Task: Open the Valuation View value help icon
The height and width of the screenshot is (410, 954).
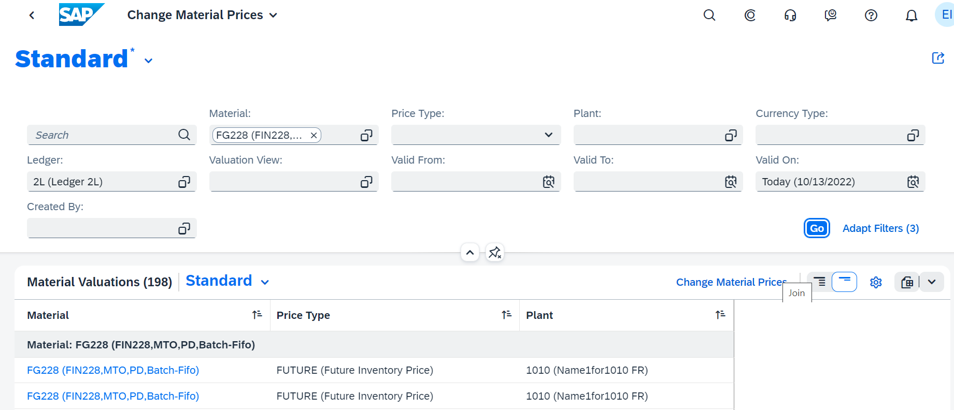Action: tap(366, 182)
